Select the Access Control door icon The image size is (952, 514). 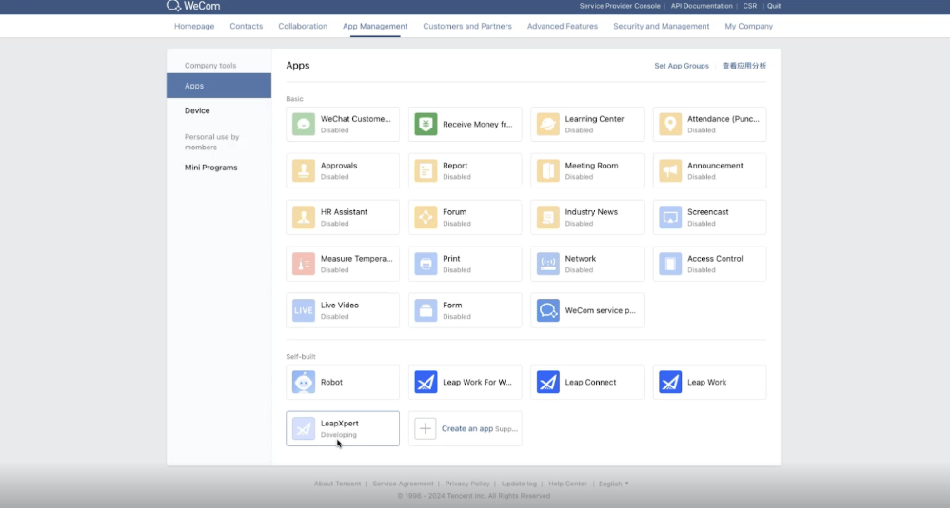(x=670, y=264)
